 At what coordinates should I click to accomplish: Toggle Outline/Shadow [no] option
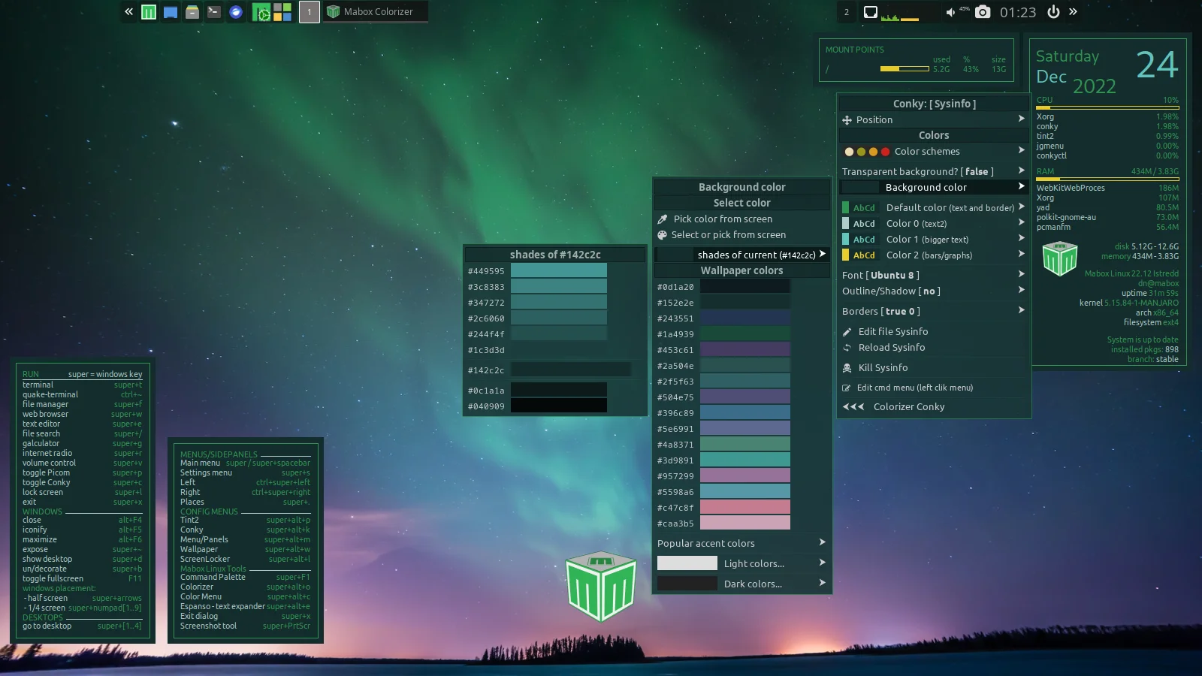click(x=934, y=291)
